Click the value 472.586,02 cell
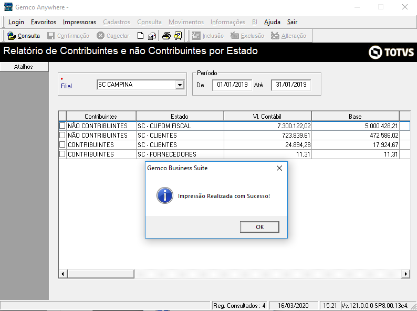Image resolution: width=417 pixels, height=311 pixels. (356, 135)
